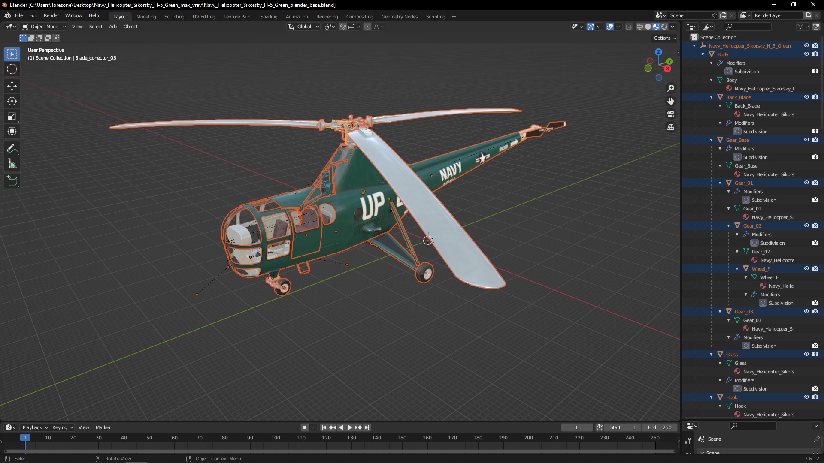The image size is (824, 463).
Task: Jump to the timeline end frame
Action: 367,427
